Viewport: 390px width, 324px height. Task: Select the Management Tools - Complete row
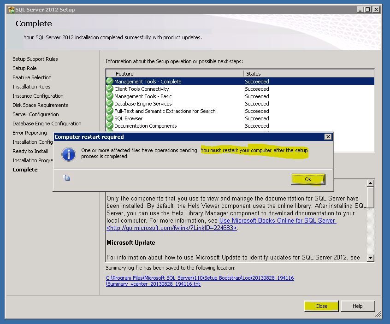pos(240,81)
